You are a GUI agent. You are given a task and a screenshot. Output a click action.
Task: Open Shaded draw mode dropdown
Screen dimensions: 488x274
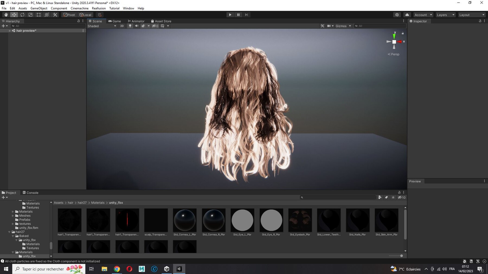(x=102, y=26)
